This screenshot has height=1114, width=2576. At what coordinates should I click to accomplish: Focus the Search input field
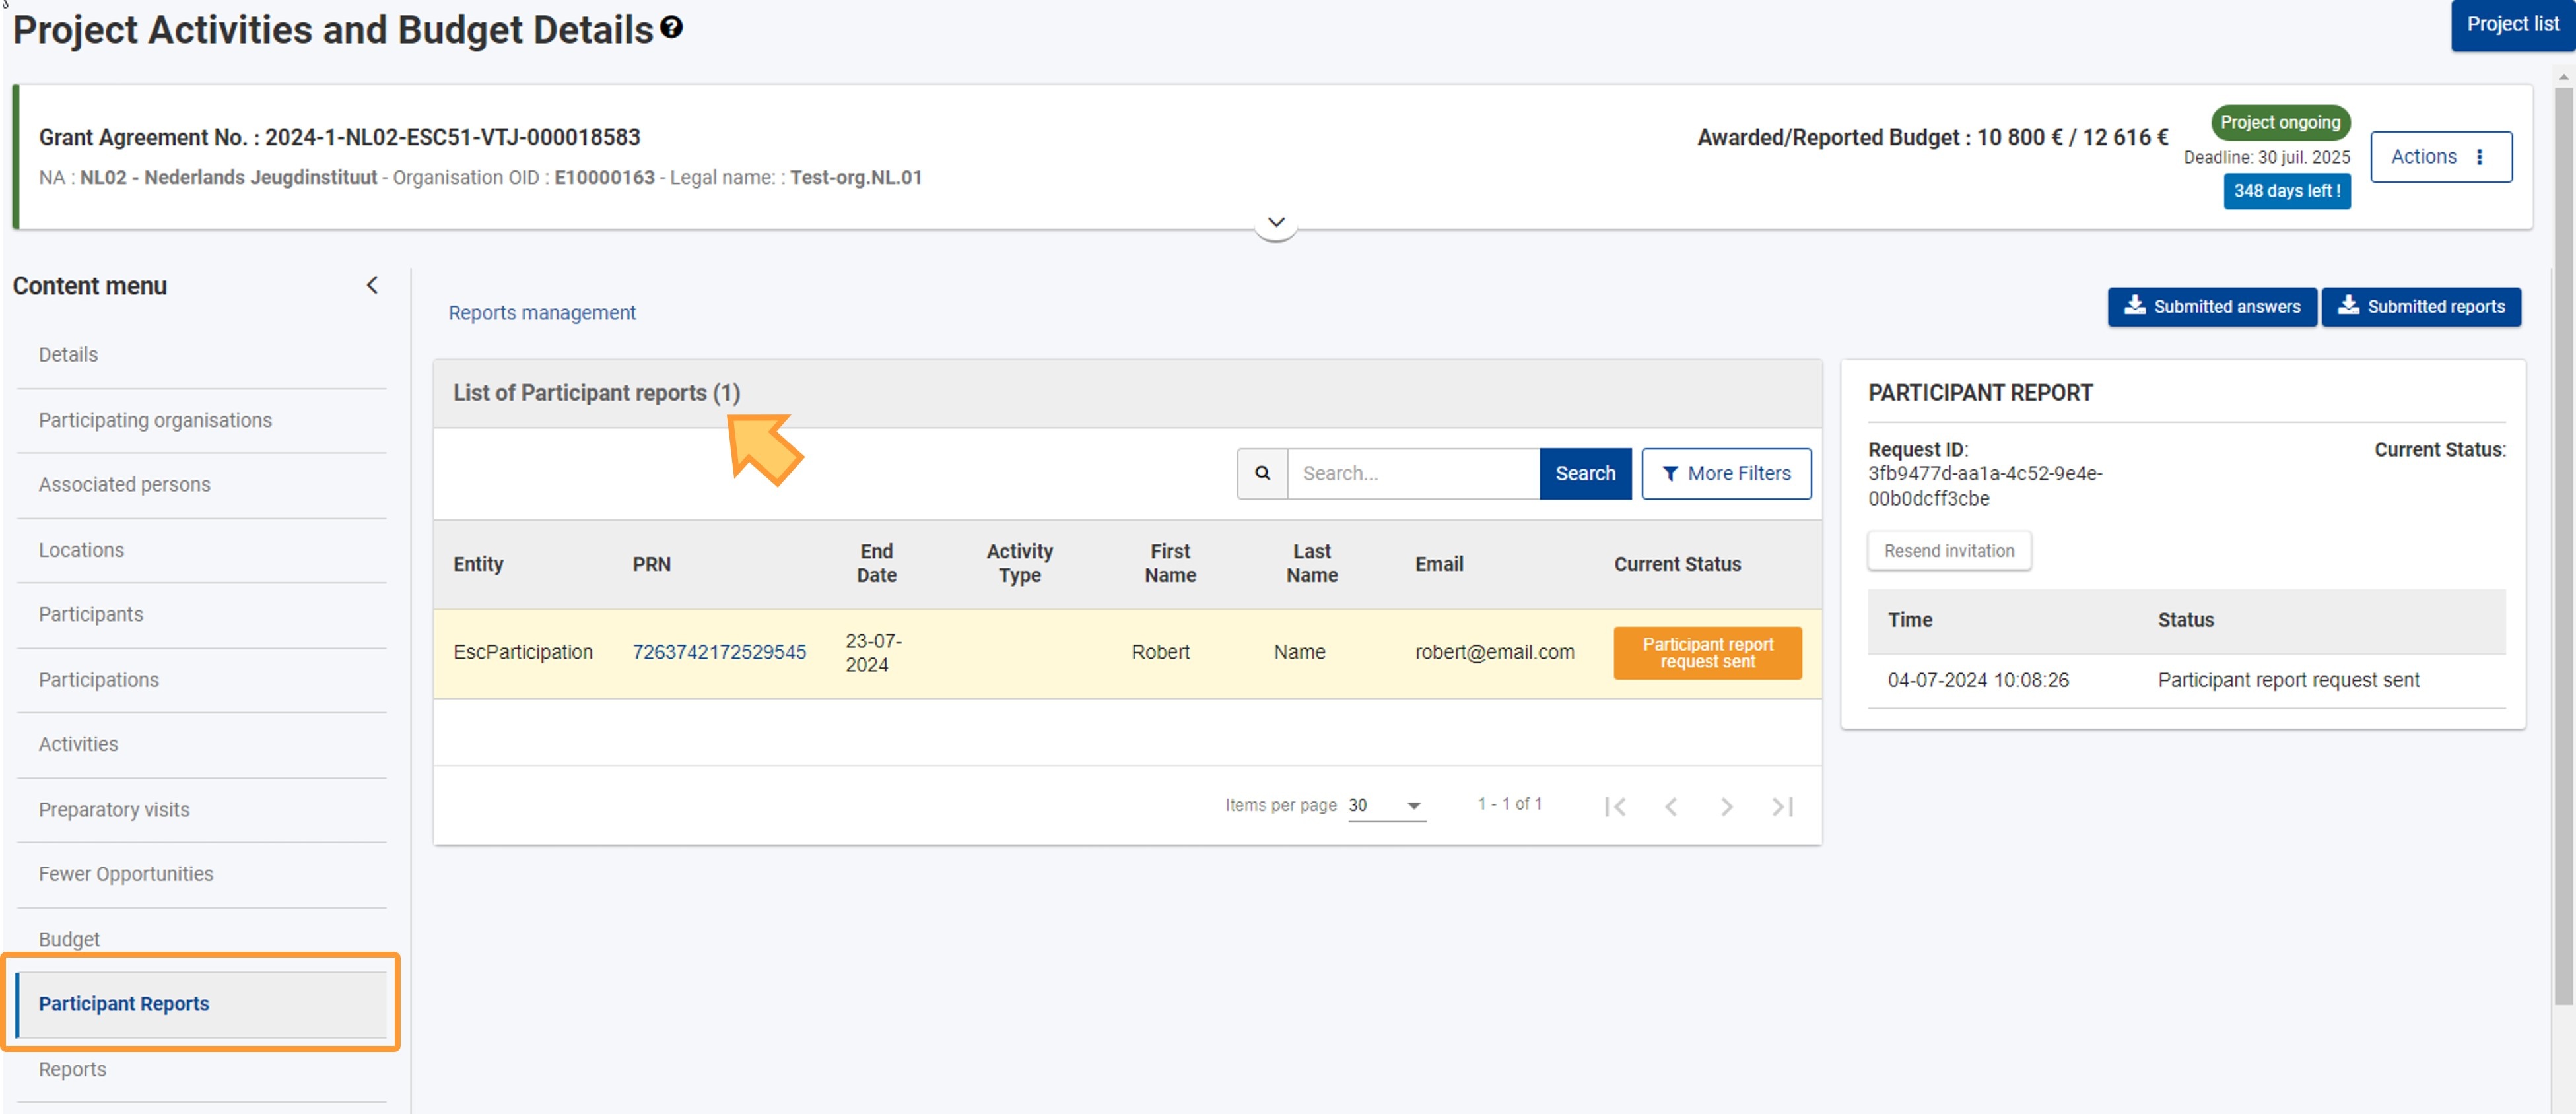1413,473
